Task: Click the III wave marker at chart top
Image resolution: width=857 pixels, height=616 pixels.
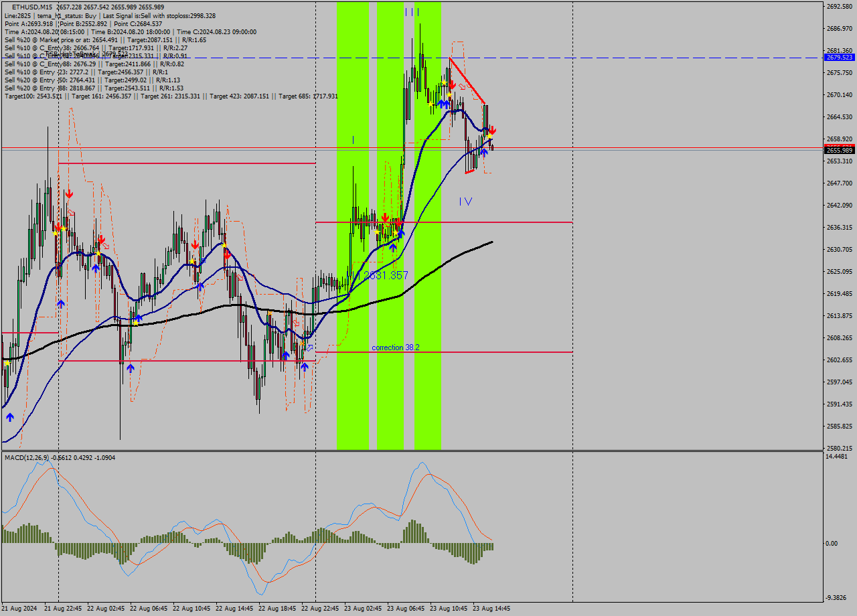Action: (413, 11)
